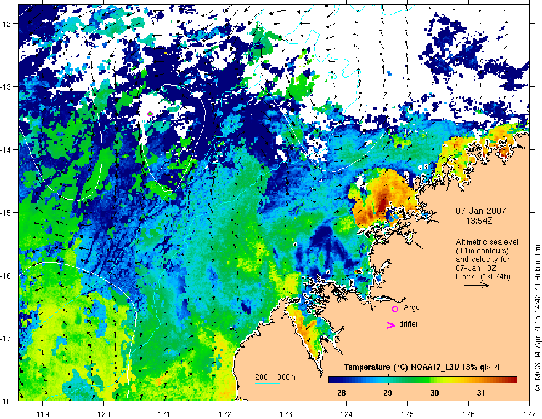Image resolution: width=542 pixels, height=419 pixels.
Task: Click the magenta Argo float marker on the map
Action: tap(150, 113)
